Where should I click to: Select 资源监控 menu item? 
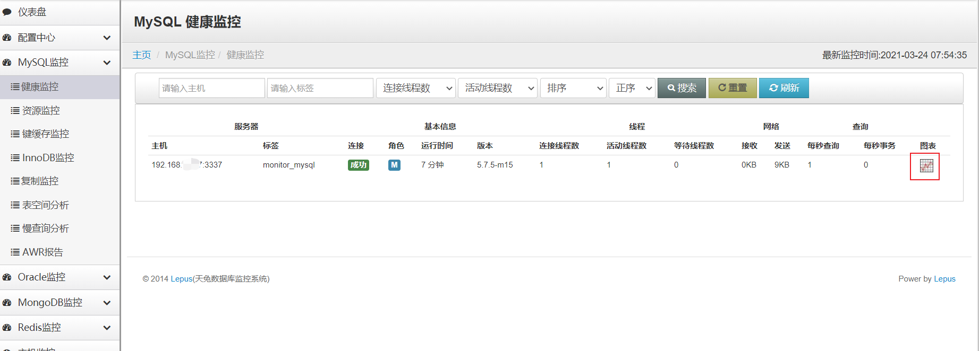[59, 110]
